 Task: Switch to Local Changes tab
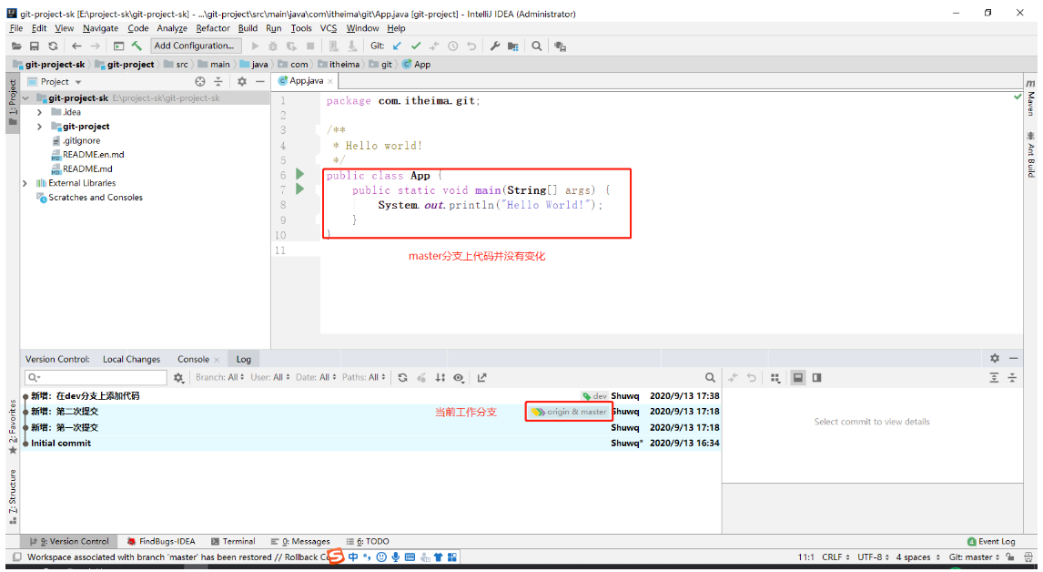tap(132, 359)
